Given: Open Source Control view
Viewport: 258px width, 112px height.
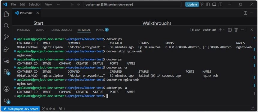Looking at the screenshot, I should [x=6, y=38].
